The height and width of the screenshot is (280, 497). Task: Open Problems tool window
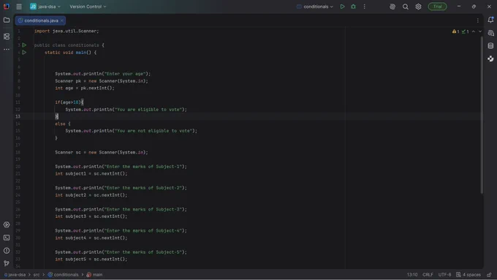click(x=7, y=251)
